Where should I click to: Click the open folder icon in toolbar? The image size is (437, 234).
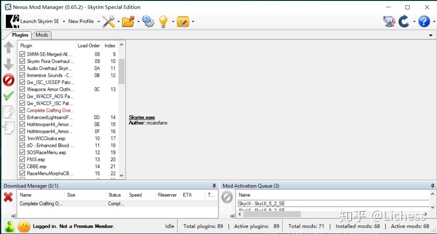click(128, 21)
